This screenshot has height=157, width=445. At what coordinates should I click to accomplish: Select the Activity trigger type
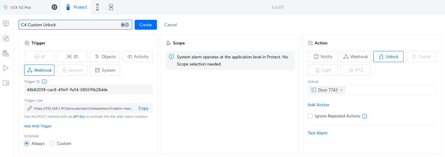click(138, 57)
